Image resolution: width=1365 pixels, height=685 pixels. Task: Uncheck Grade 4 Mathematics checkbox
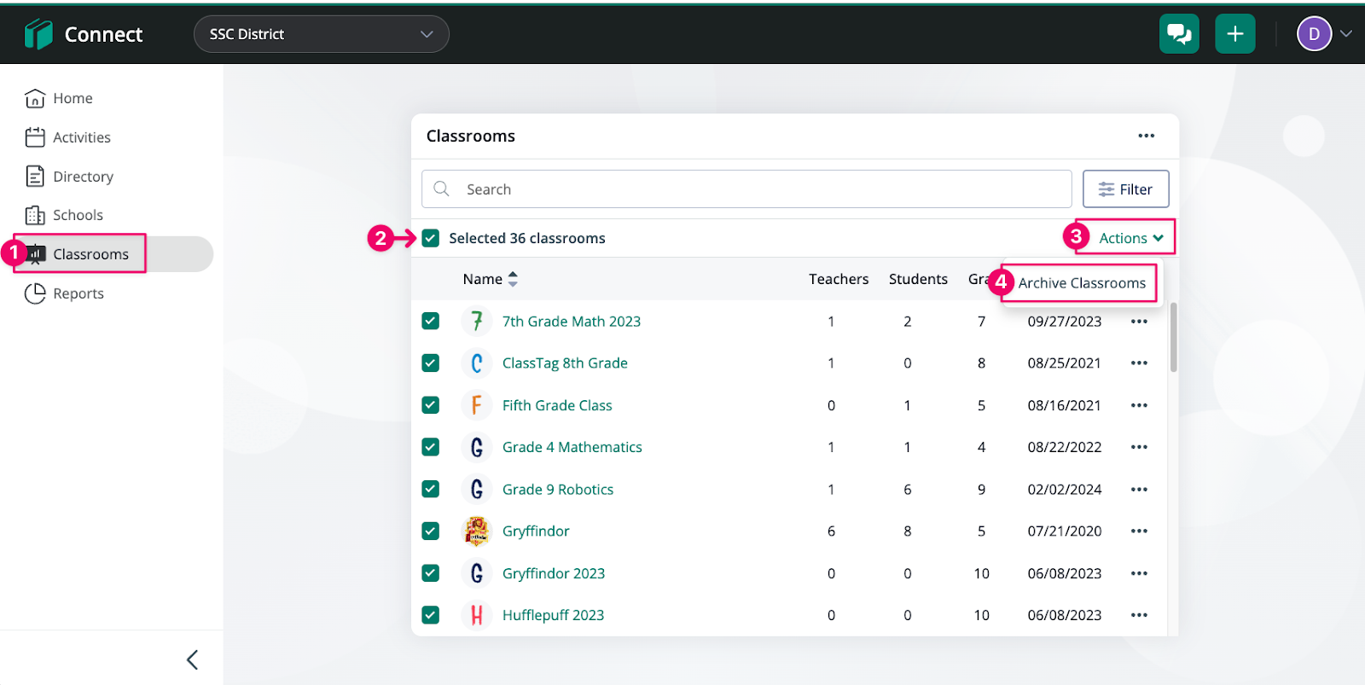[431, 447]
